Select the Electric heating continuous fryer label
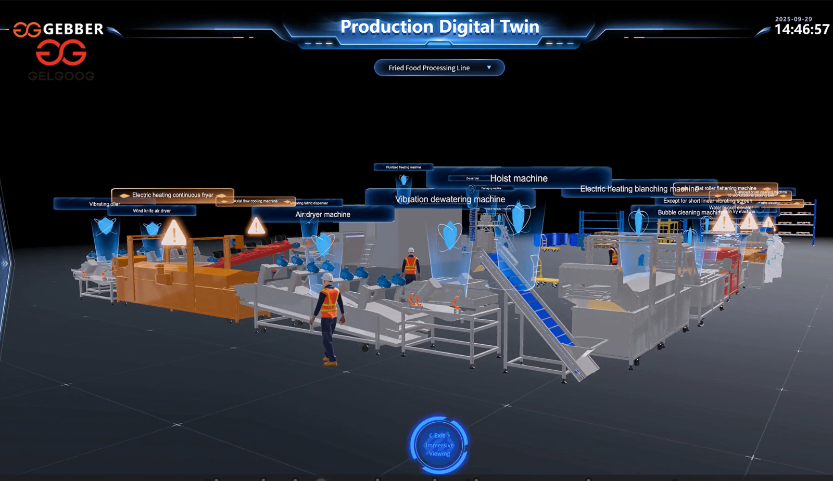This screenshot has height=481, width=833. click(x=172, y=195)
